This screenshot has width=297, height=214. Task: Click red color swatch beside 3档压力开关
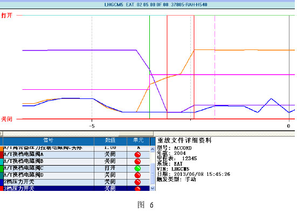coord(2,188)
